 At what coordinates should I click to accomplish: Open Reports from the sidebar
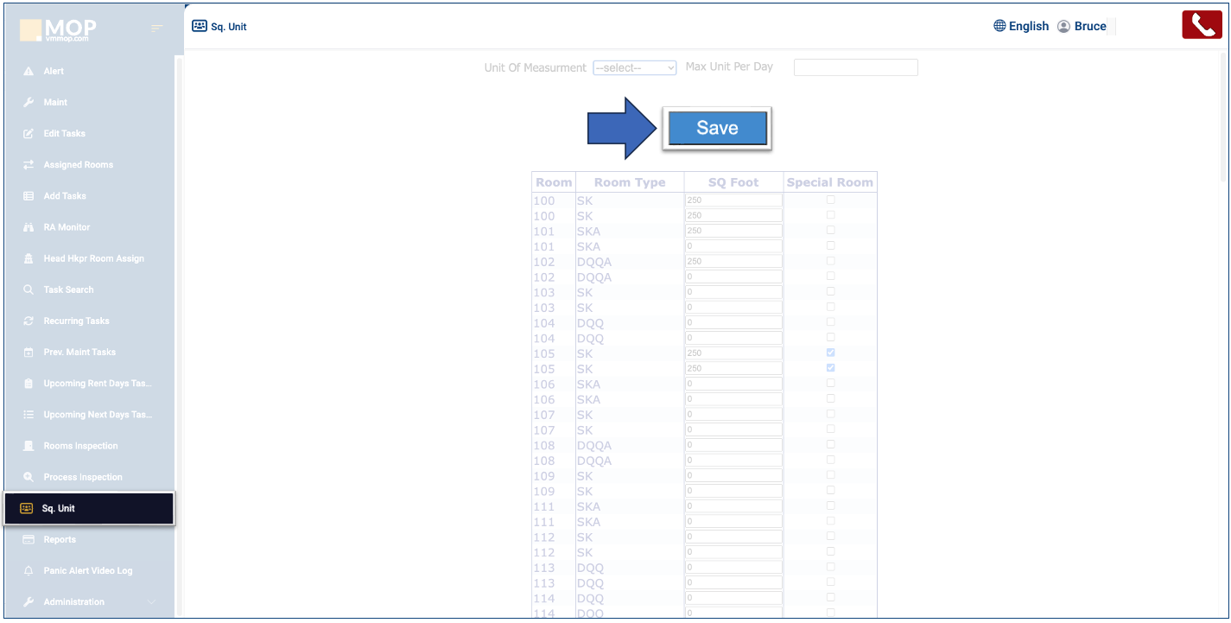60,540
